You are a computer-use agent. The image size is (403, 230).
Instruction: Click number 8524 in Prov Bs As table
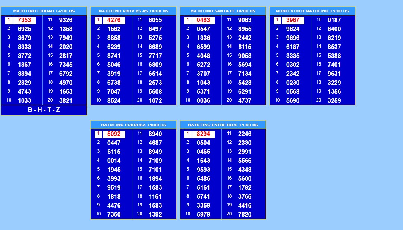point(114,100)
